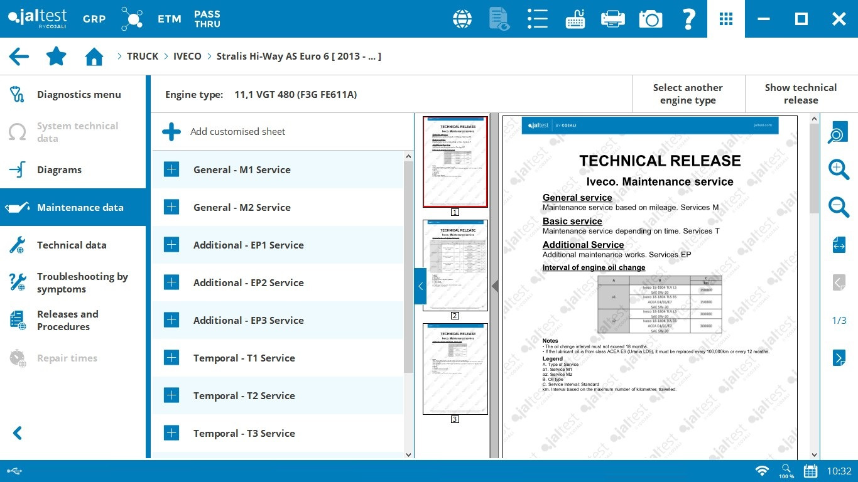
Task: Take a screenshot with camera icon
Action: click(x=651, y=19)
